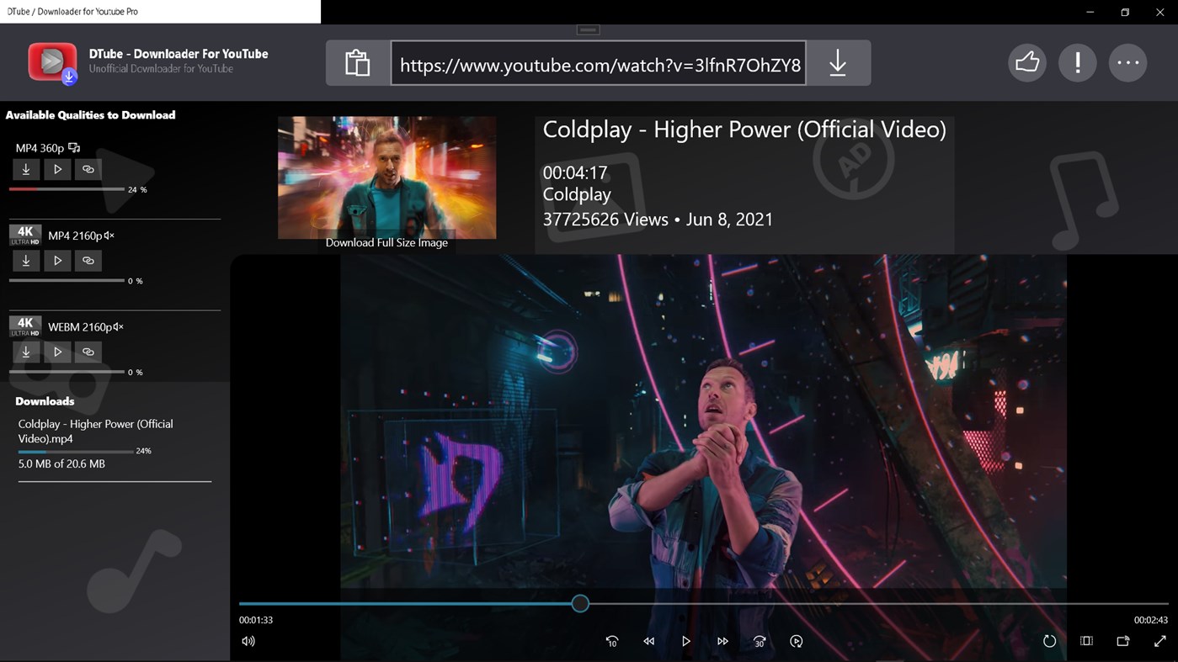Click the Download Full Size Image link
This screenshot has width=1178, height=662.
click(x=386, y=242)
